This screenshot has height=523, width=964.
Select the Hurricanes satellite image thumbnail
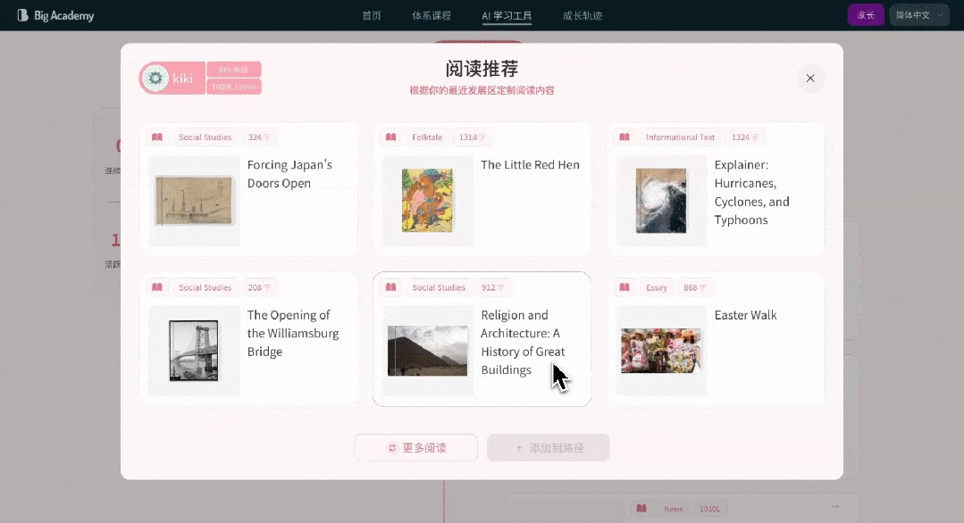point(661,201)
